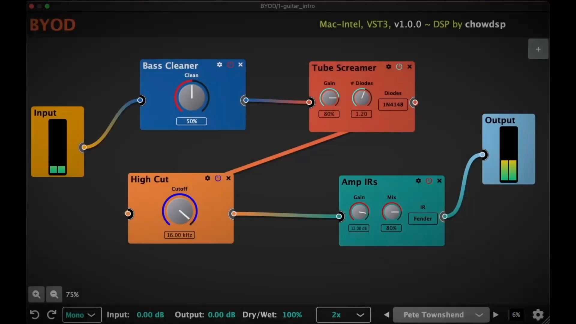576x324 pixels.
Task: Click the plus icon to add a module
Action: (538, 49)
